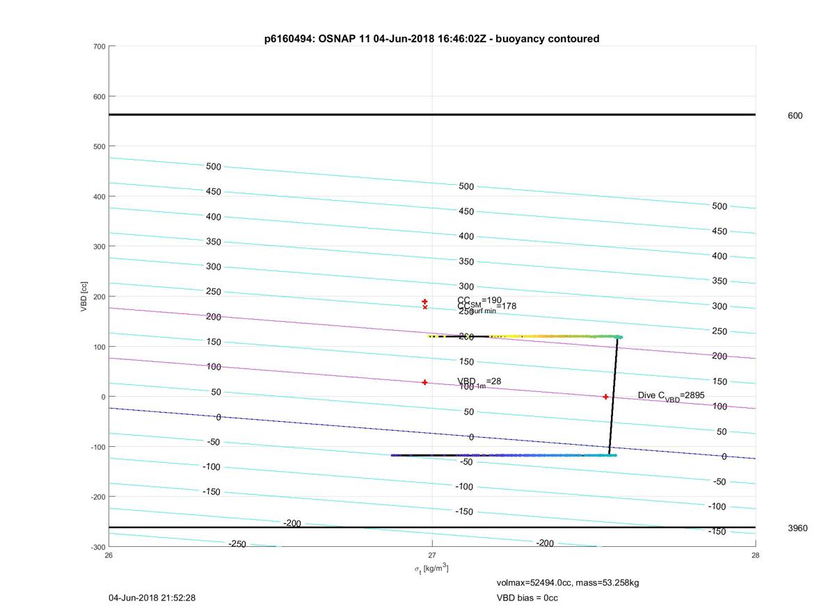Image resolution: width=835 pixels, height=615 pixels.
Task: Click the red plus marker beside Dive C_VBD
Action: click(x=605, y=397)
